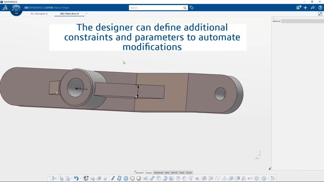Image resolution: width=324 pixels, height=182 pixels.
Task: Select the blue Circle tool
Action: click(x=126, y=178)
